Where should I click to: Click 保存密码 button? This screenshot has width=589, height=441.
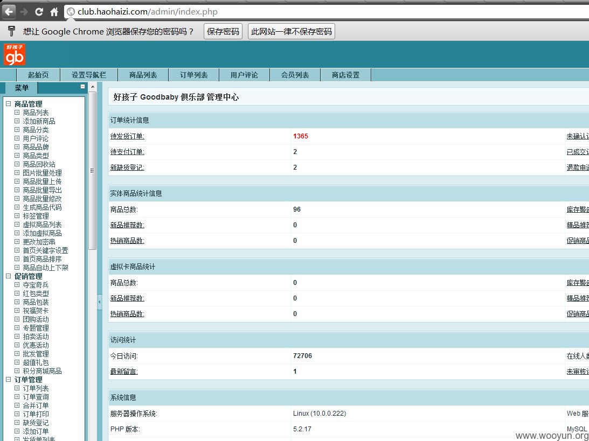tap(223, 32)
